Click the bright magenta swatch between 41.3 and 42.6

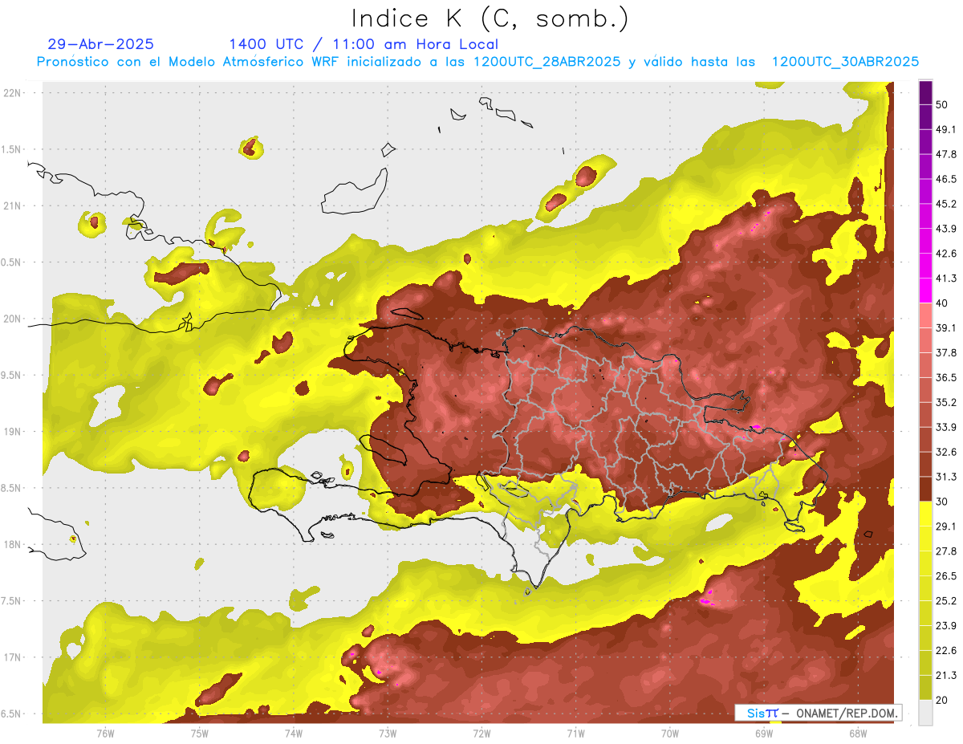coord(925,266)
